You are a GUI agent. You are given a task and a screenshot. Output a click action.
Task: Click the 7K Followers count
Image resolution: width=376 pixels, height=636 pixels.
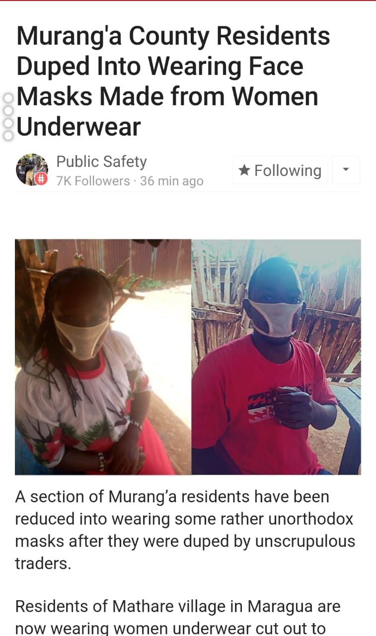(93, 181)
